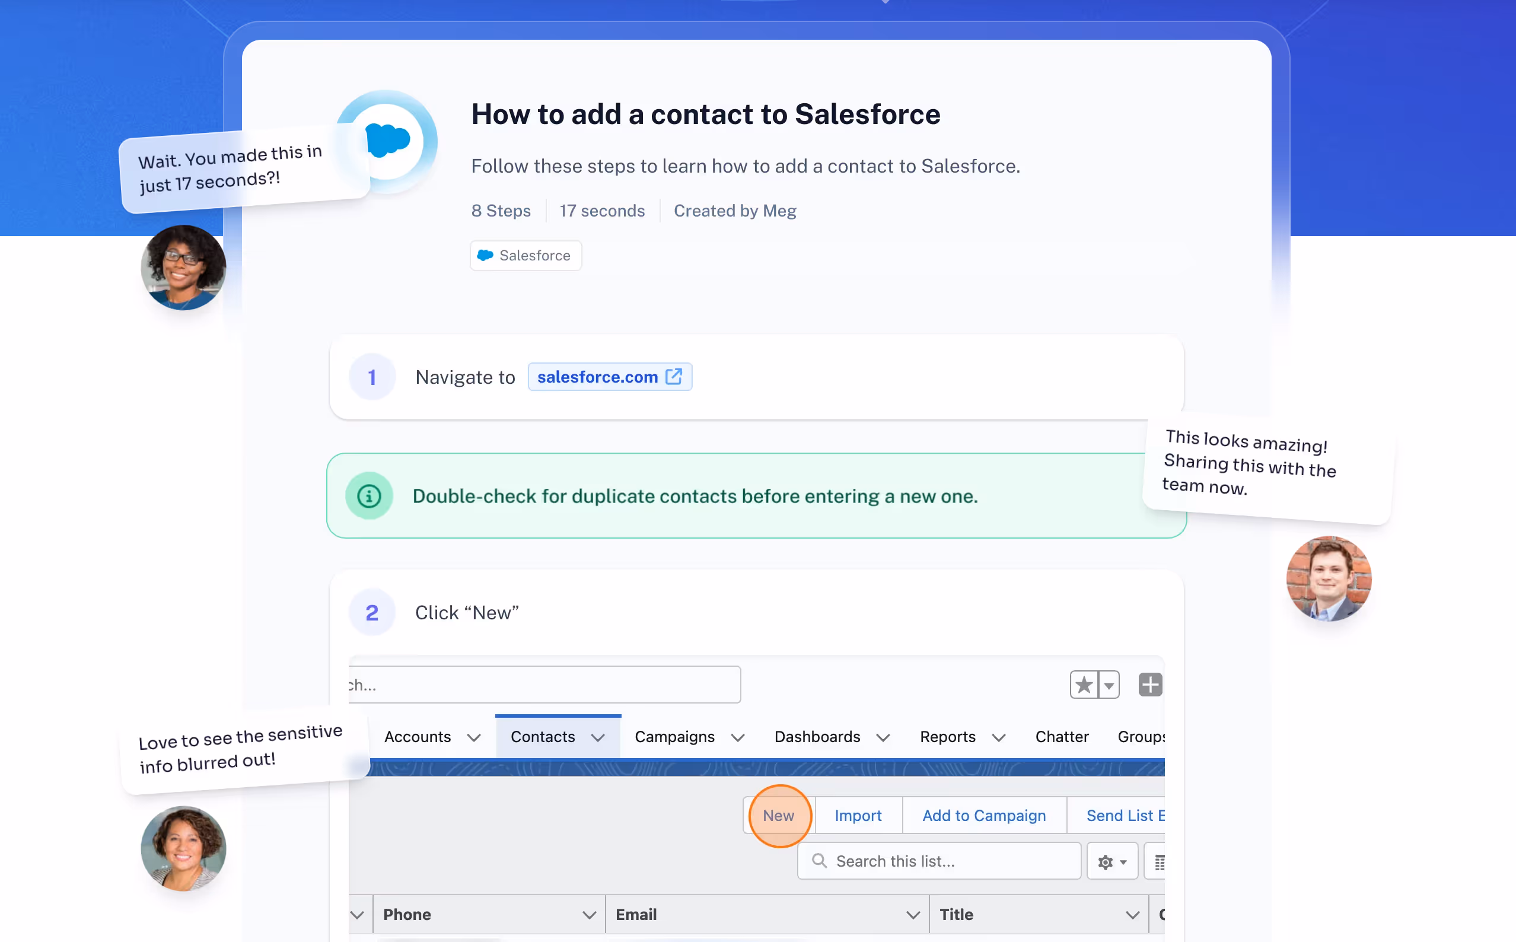This screenshot has width=1516, height=942.
Task: Click the 'How to add a contact' title
Action: point(706,114)
